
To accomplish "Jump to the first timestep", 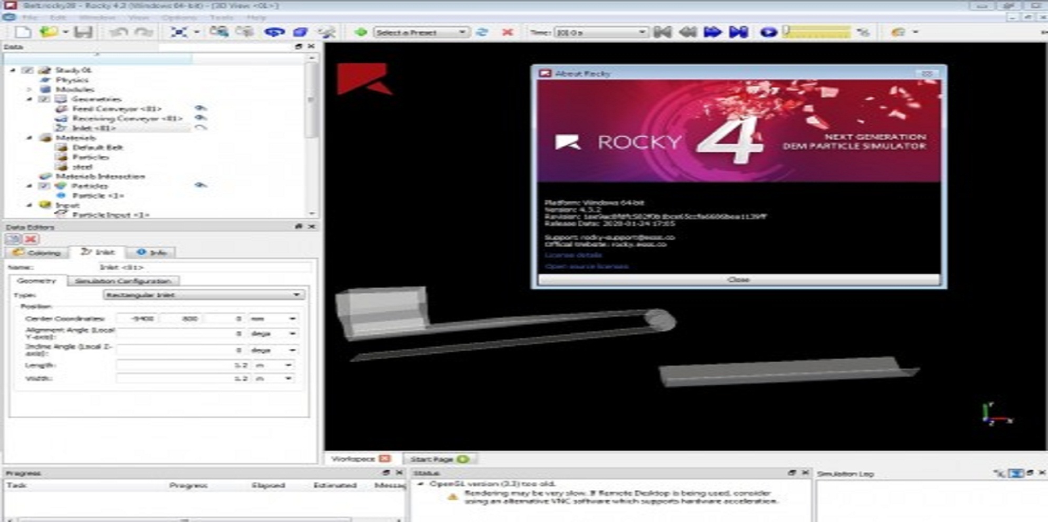I will coord(663,32).
